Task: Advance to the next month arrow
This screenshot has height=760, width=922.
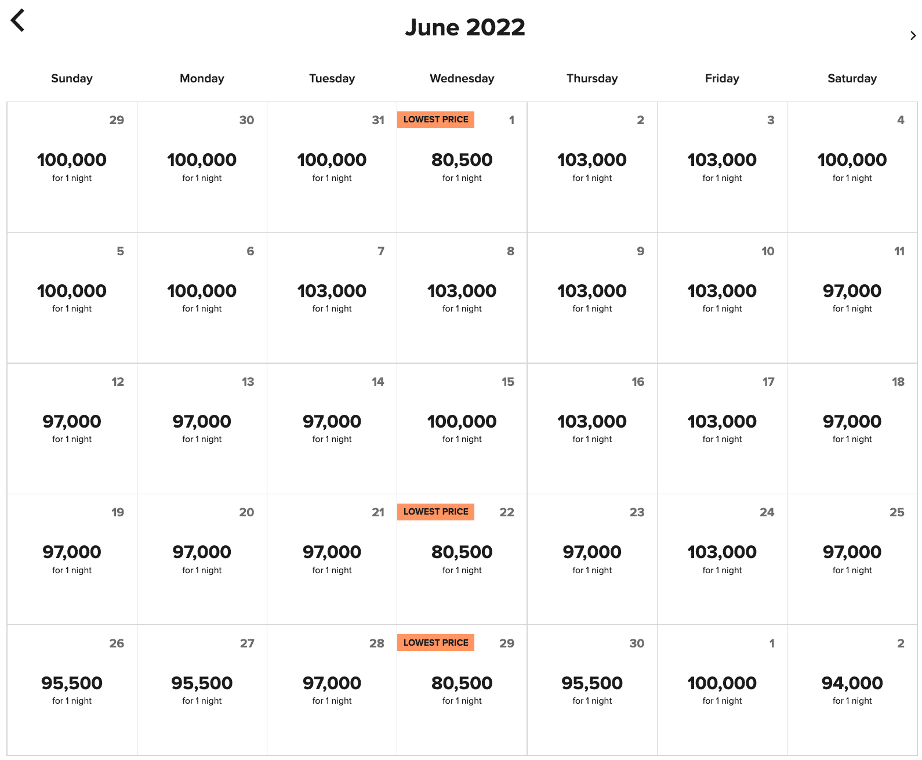Action: coord(913,36)
